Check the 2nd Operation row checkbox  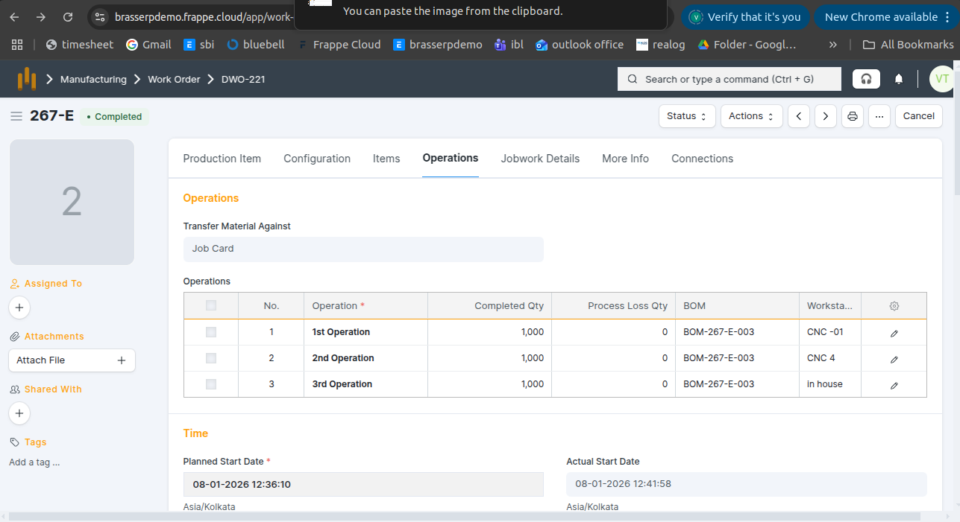click(211, 358)
